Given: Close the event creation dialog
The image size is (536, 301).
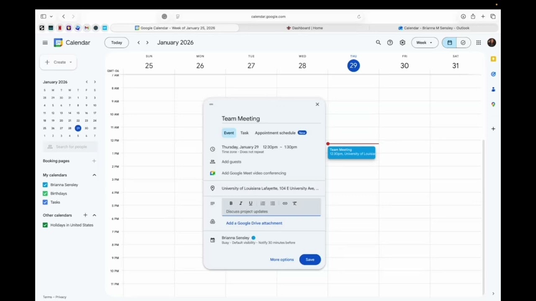Looking at the screenshot, I should pos(317,104).
